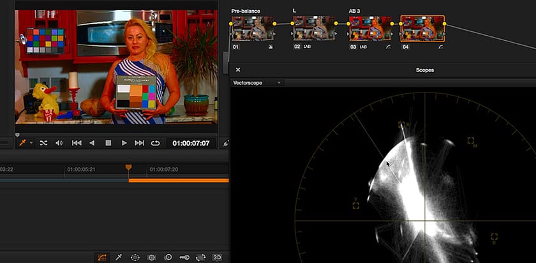
Task: Open the Blur palette icon
Action: click(x=168, y=257)
